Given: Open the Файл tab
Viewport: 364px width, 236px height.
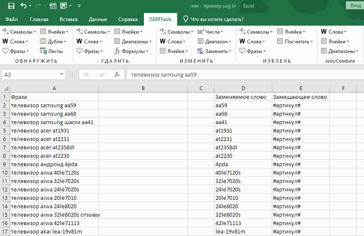Looking at the screenshot, I should pyautogui.click(x=11, y=19).
